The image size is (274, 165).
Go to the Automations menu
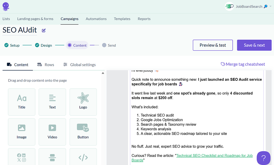click(96, 19)
